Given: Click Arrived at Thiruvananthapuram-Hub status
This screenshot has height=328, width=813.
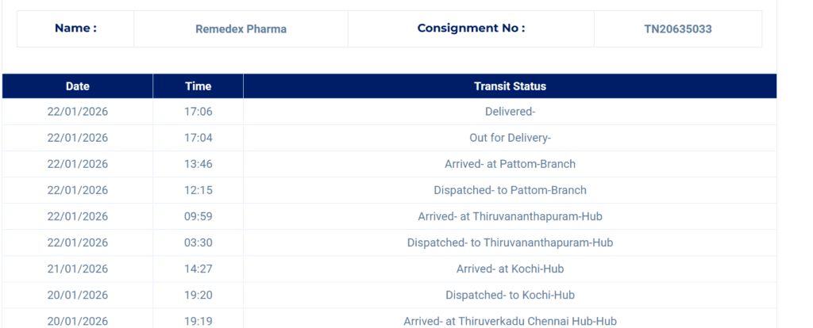Looking at the screenshot, I should pyautogui.click(x=510, y=216).
